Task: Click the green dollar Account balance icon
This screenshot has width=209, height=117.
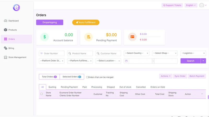Action: click(44, 37)
